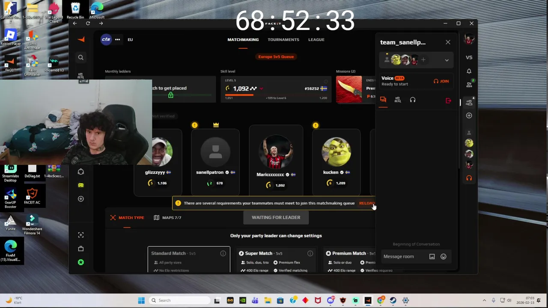This screenshot has width=548, height=308.
Task: Open Discord from the taskbar
Action: 330,300
